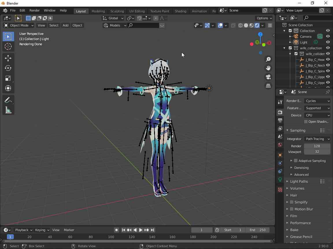Open the viewport Select menu
This screenshot has width=333, height=249.
click(54, 25)
